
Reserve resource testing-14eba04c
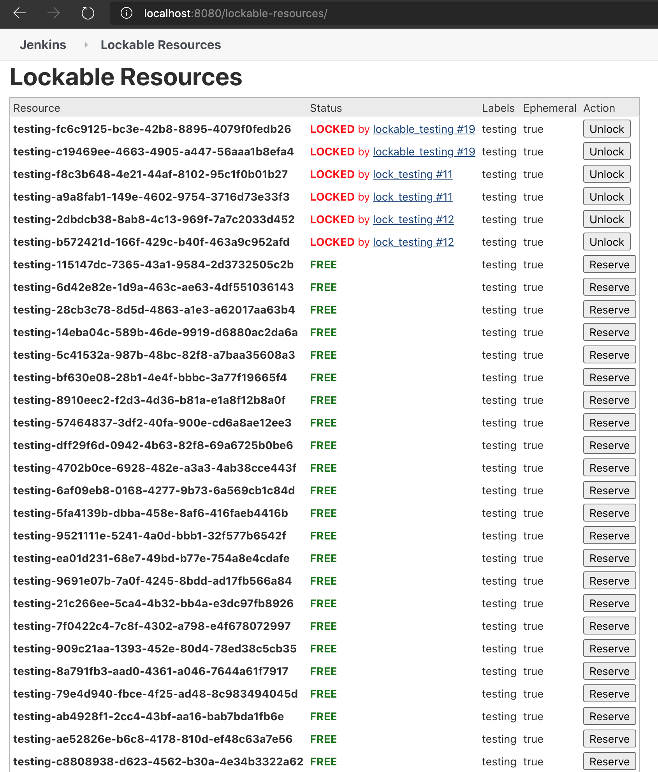609,332
